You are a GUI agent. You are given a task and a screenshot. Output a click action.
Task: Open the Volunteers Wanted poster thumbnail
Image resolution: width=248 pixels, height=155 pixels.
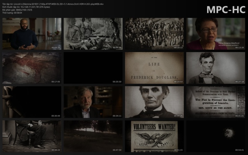(154, 136)
